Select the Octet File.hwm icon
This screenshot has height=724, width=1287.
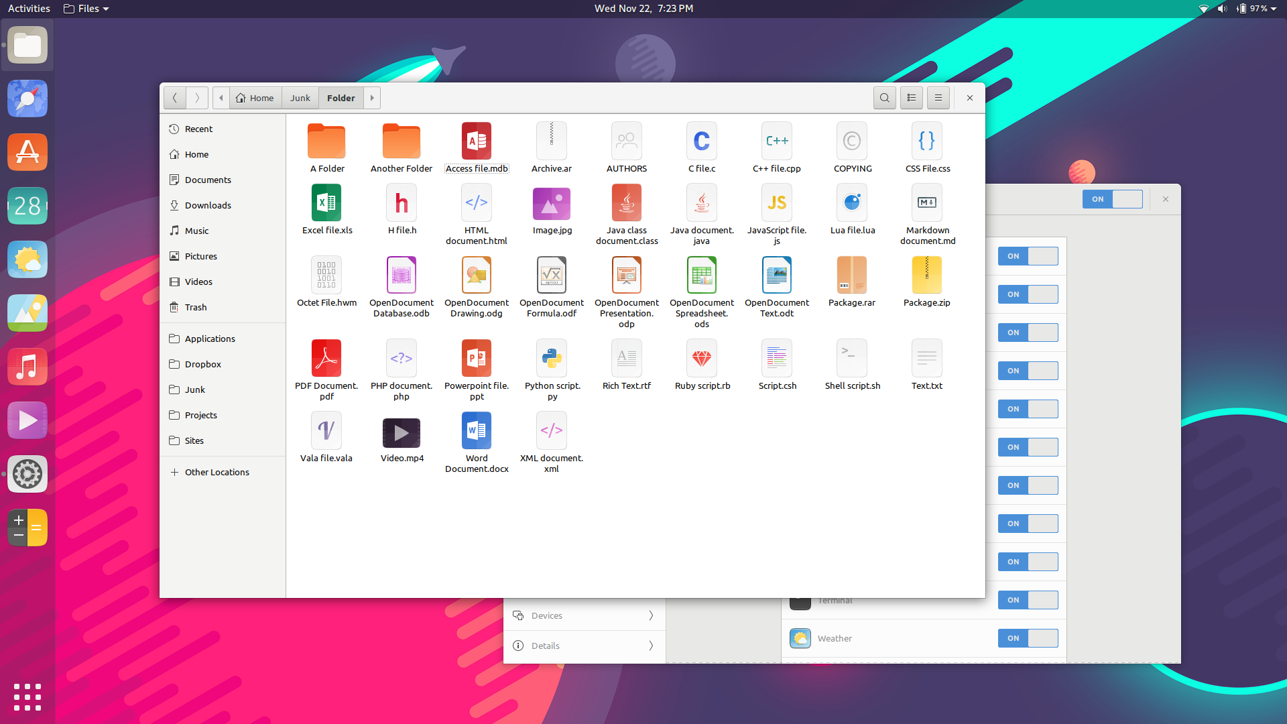[326, 275]
